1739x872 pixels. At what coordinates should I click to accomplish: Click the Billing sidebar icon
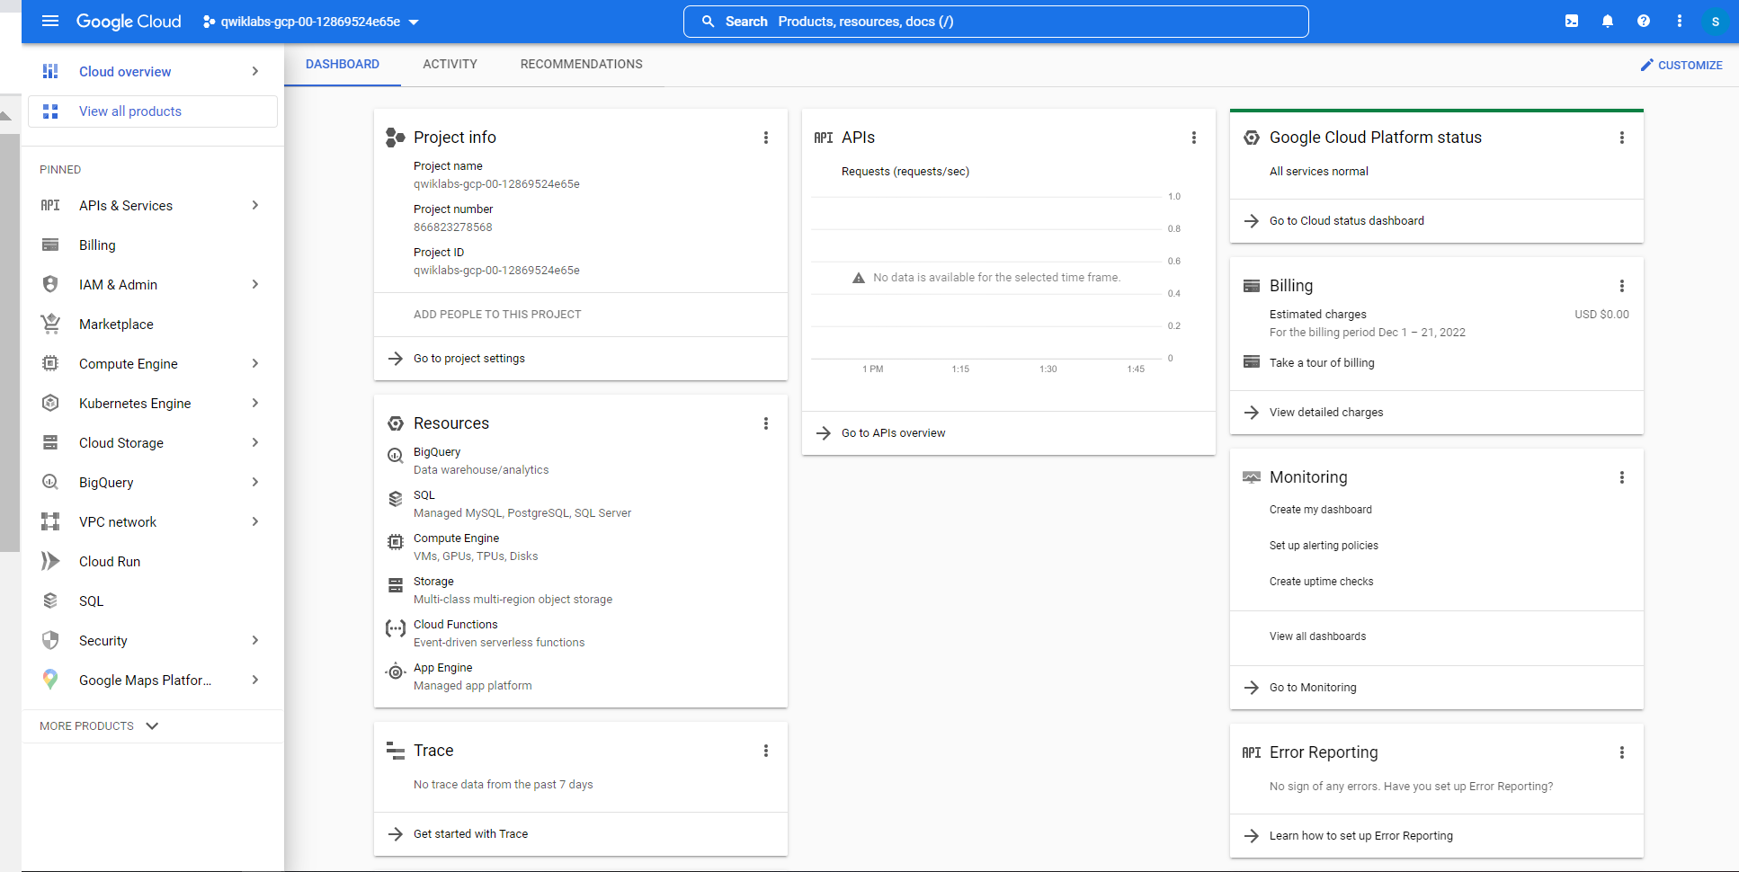coord(50,245)
